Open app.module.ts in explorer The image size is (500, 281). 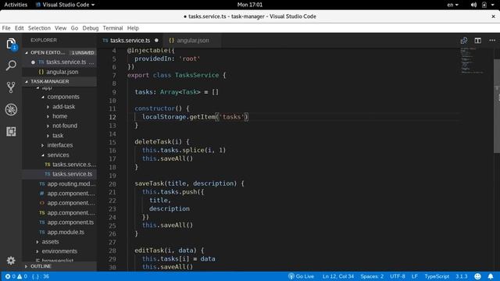59,233
